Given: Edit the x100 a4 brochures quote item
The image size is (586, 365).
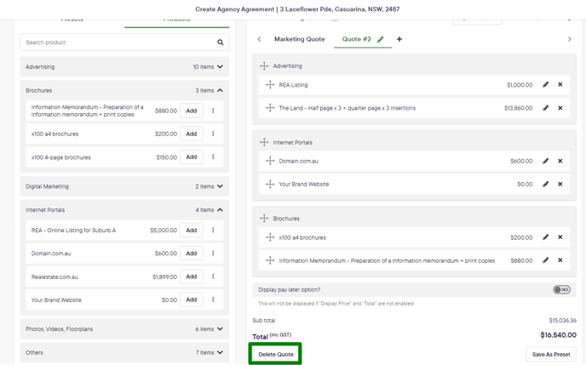Looking at the screenshot, I should point(546,237).
